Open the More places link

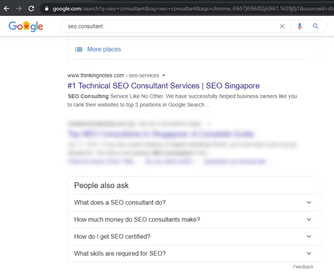pos(104,49)
